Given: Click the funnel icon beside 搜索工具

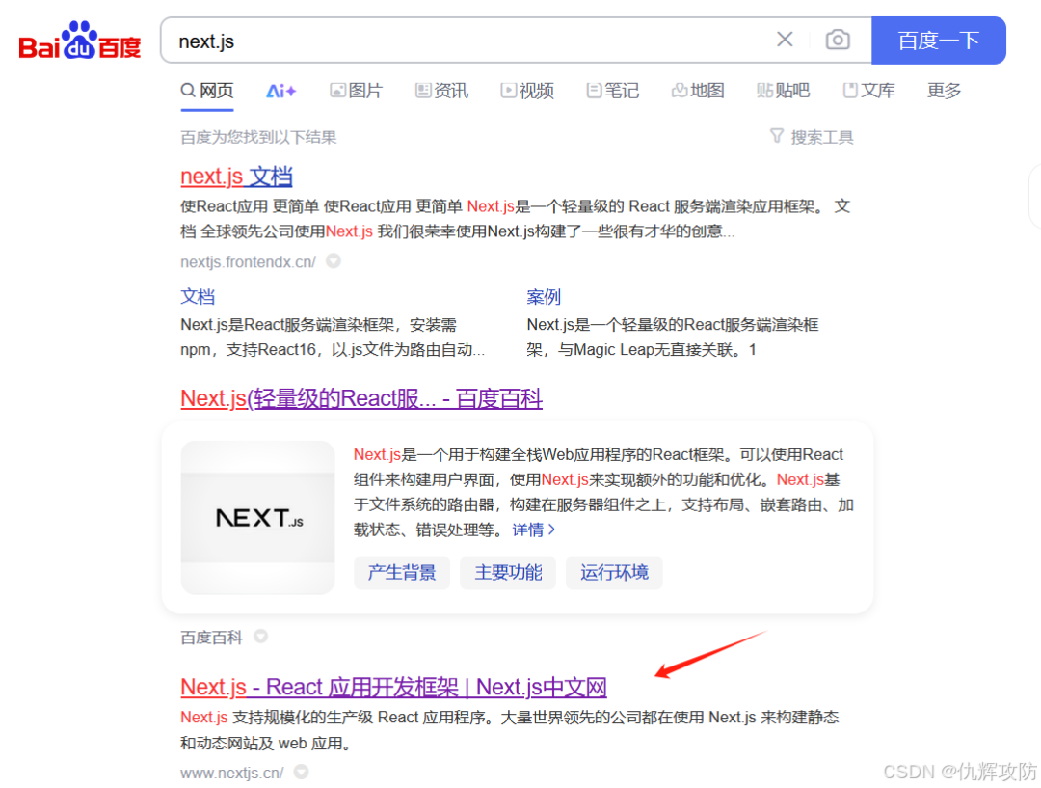Looking at the screenshot, I should click(x=777, y=136).
